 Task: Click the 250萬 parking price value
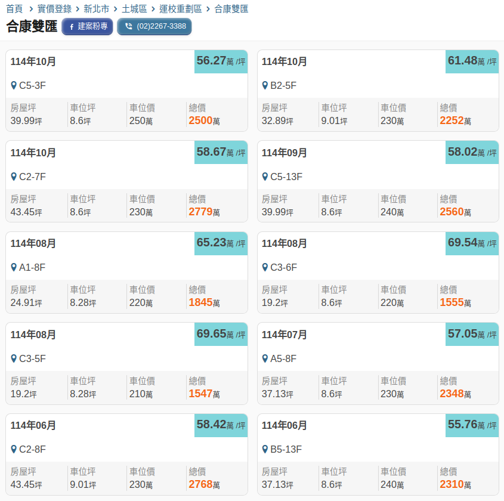[x=141, y=121]
